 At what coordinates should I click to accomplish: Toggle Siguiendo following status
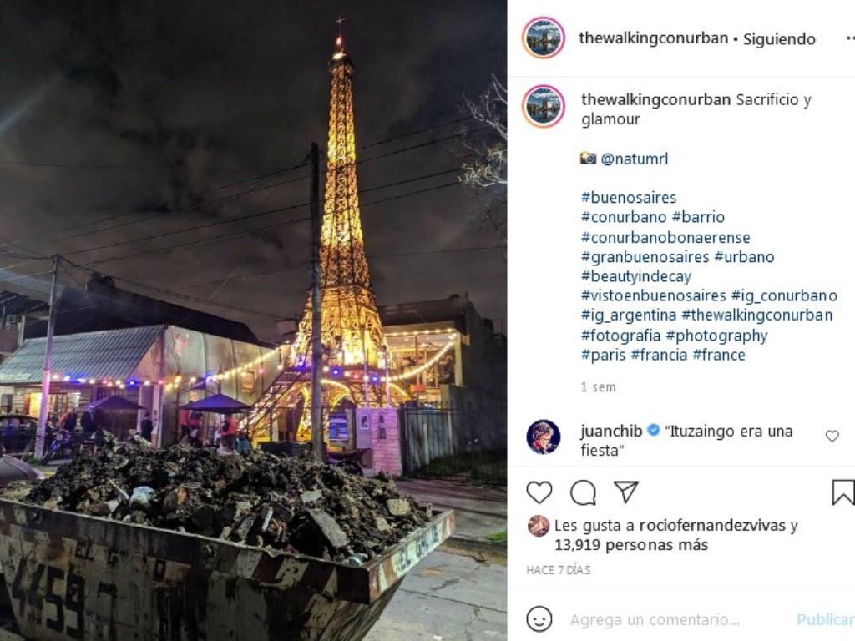(x=779, y=38)
